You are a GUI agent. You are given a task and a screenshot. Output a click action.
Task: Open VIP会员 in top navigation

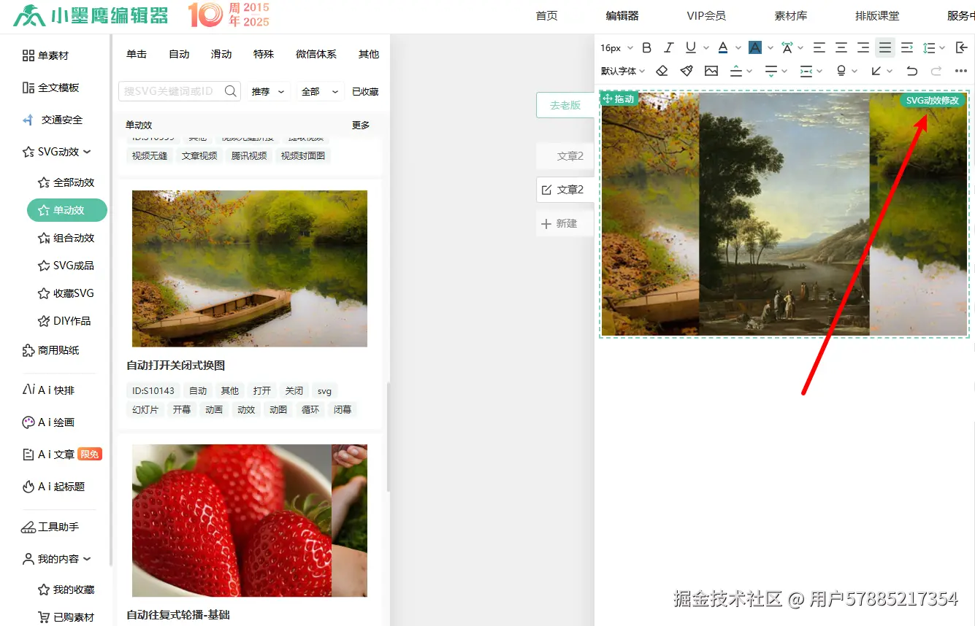706,16
